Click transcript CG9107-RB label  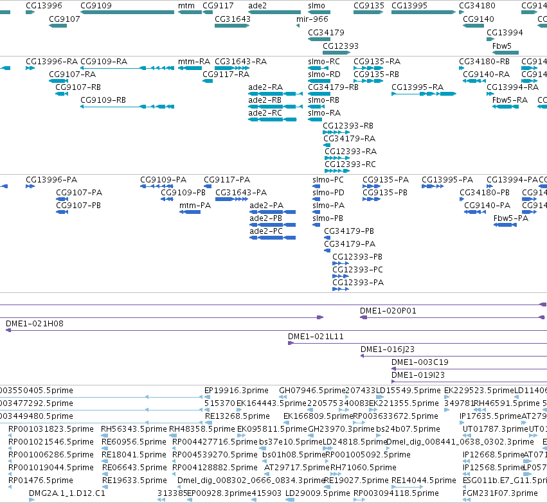78,87
